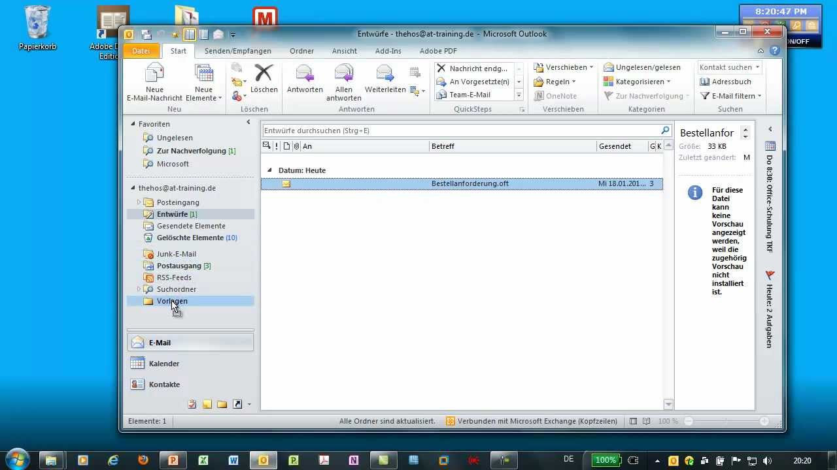Open the Verschieben dropdown
This screenshot has height=470, width=837.
[563, 67]
